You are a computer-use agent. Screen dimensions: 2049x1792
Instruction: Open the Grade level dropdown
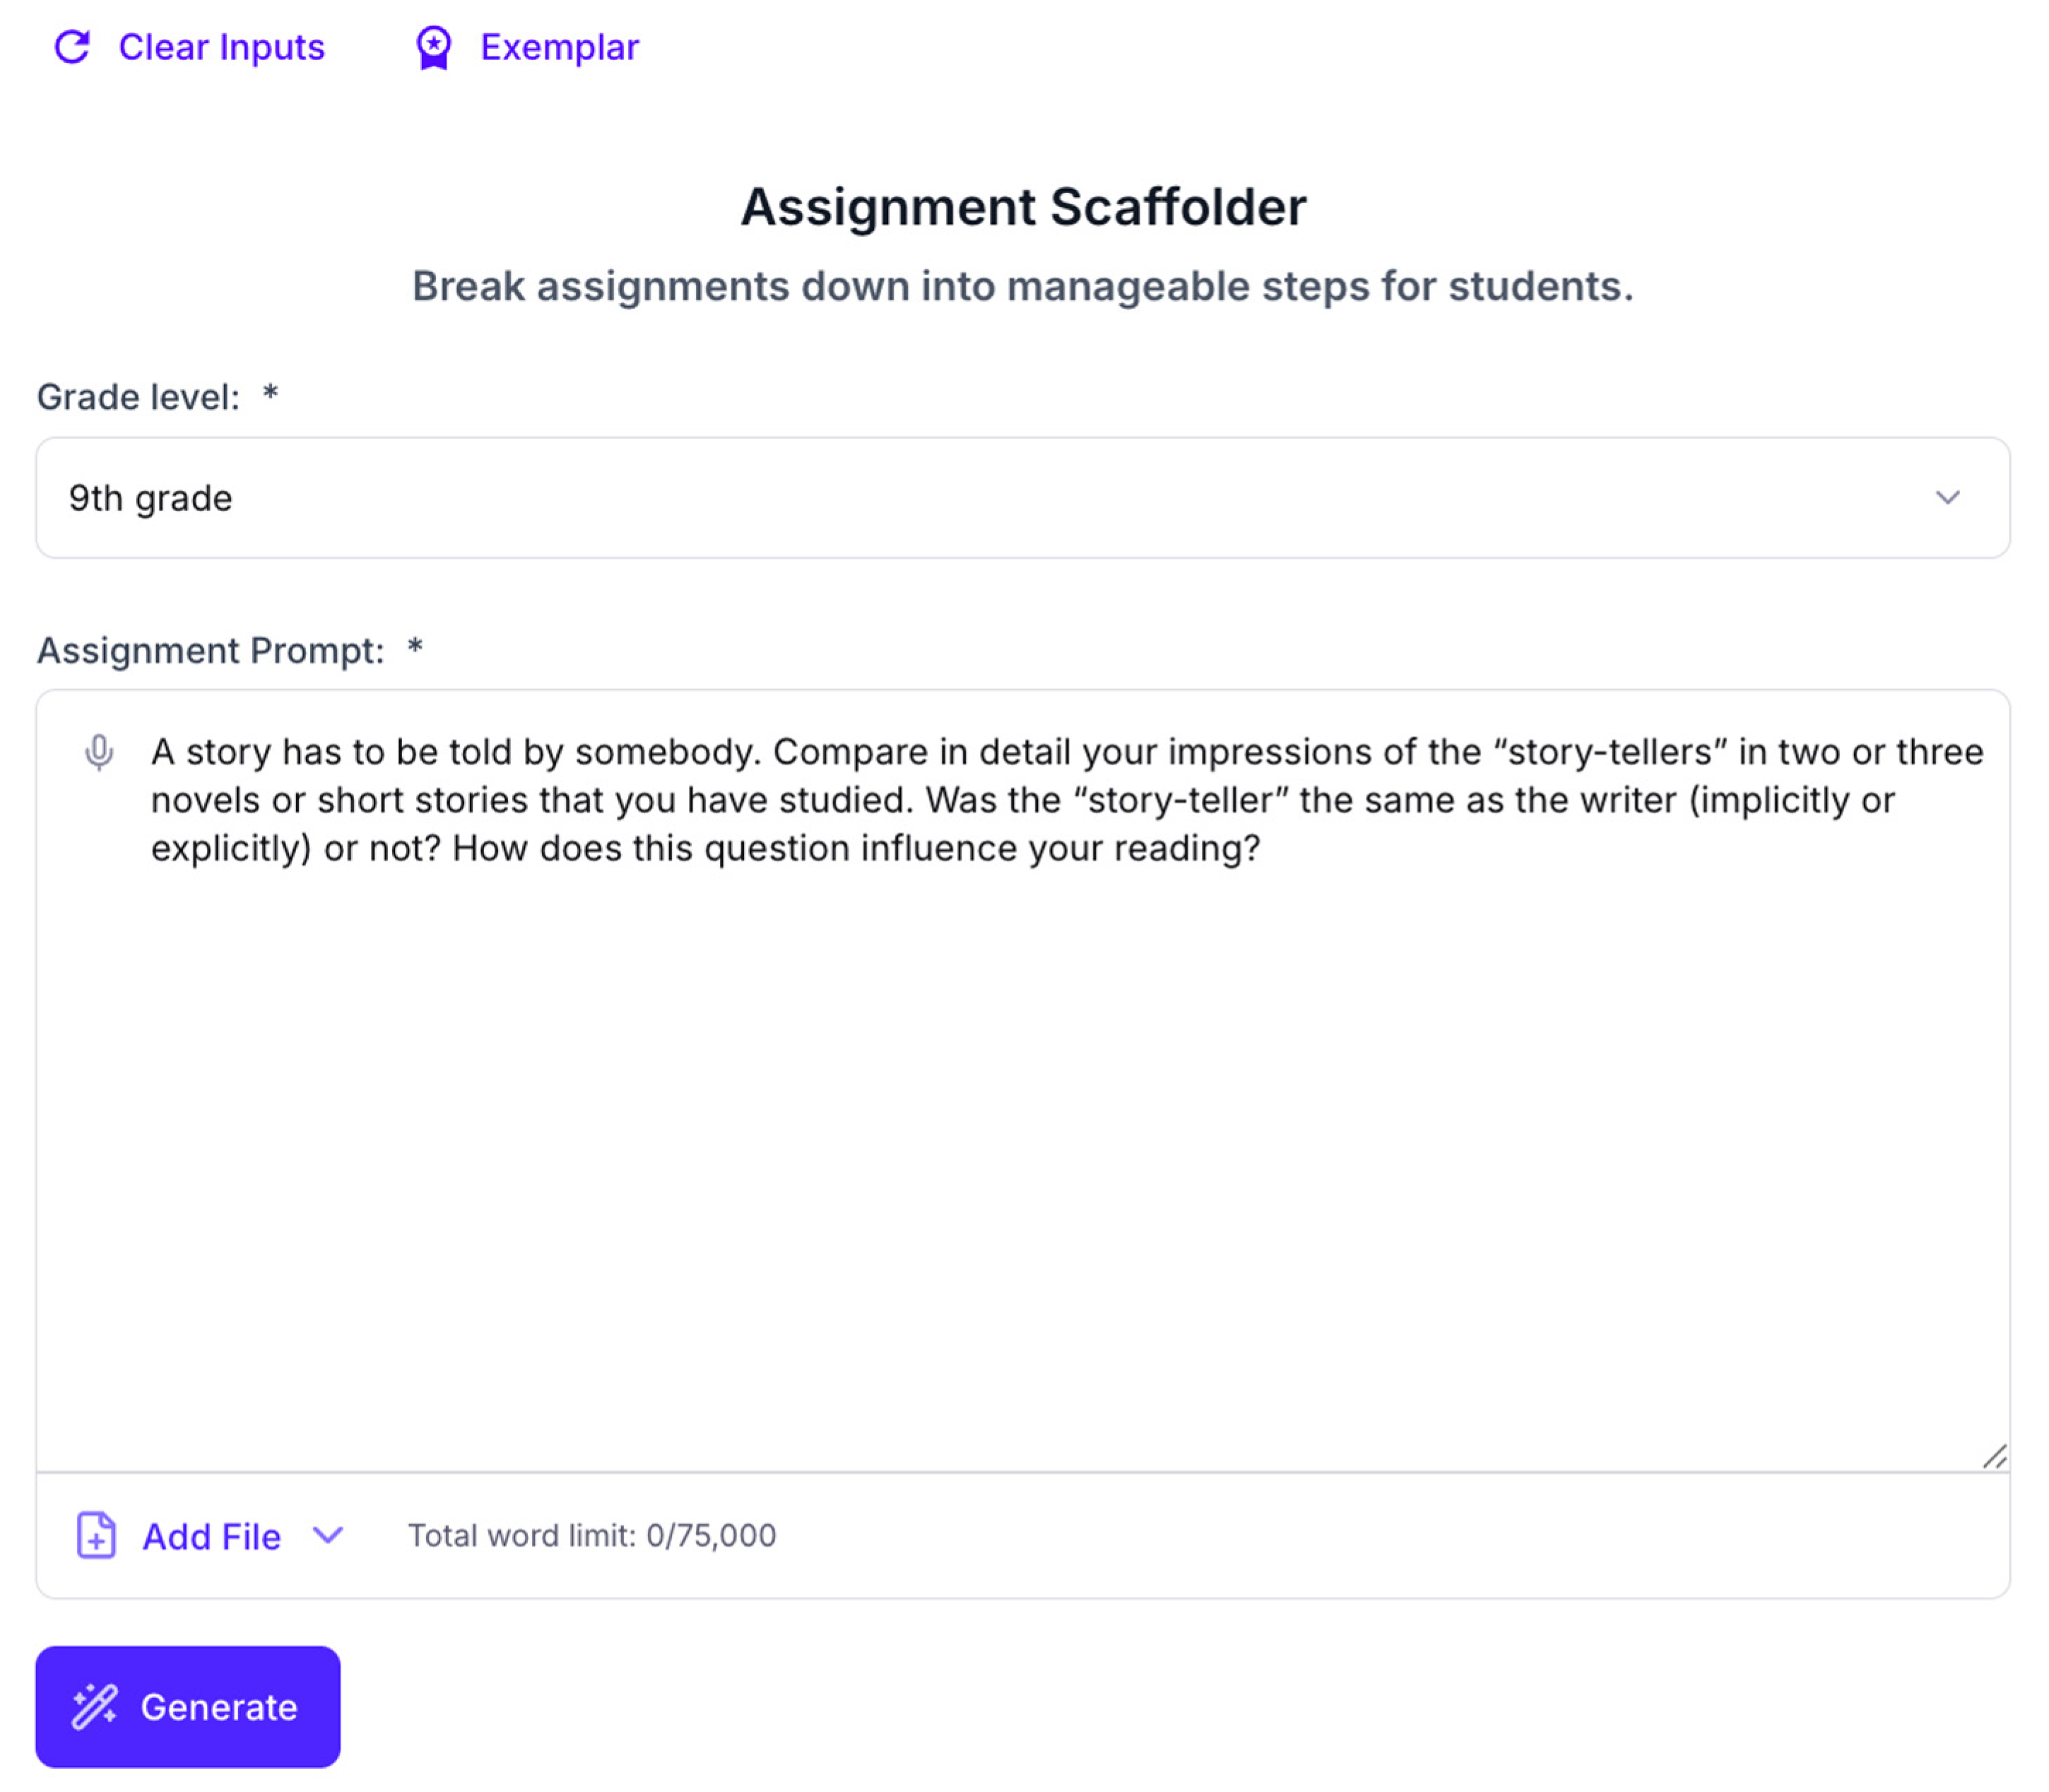[x=1023, y=497]
